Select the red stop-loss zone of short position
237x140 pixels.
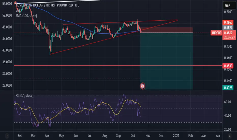(166, 30)
